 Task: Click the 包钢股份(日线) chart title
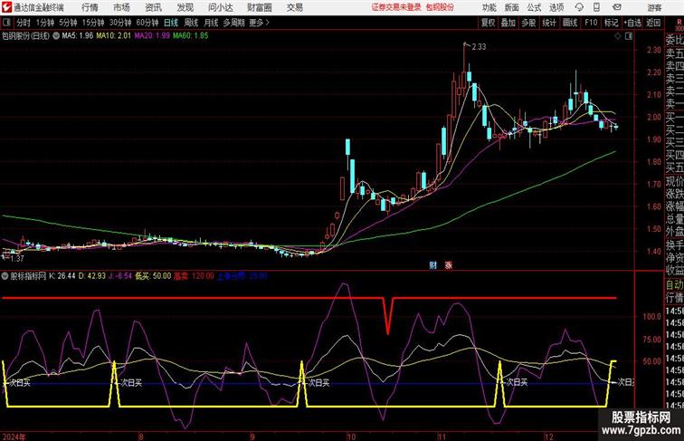click(25, 36)
